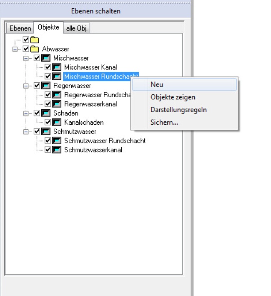Uncheck the Abwasser checkbox
271x296 pixels.
click(26, 49)
